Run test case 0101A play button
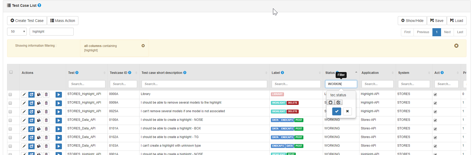Image resolution: width=472 pixels, height=155 pixels. click(x=59, y=129)
